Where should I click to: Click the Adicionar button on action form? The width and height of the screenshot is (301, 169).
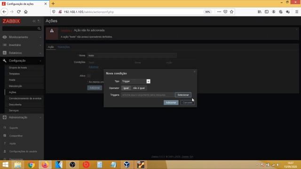pos(95,88)
